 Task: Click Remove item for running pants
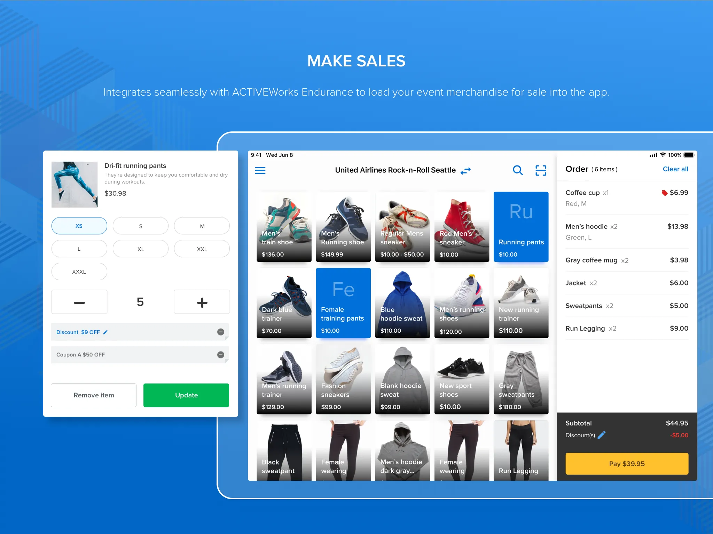(x=93, y=395)
